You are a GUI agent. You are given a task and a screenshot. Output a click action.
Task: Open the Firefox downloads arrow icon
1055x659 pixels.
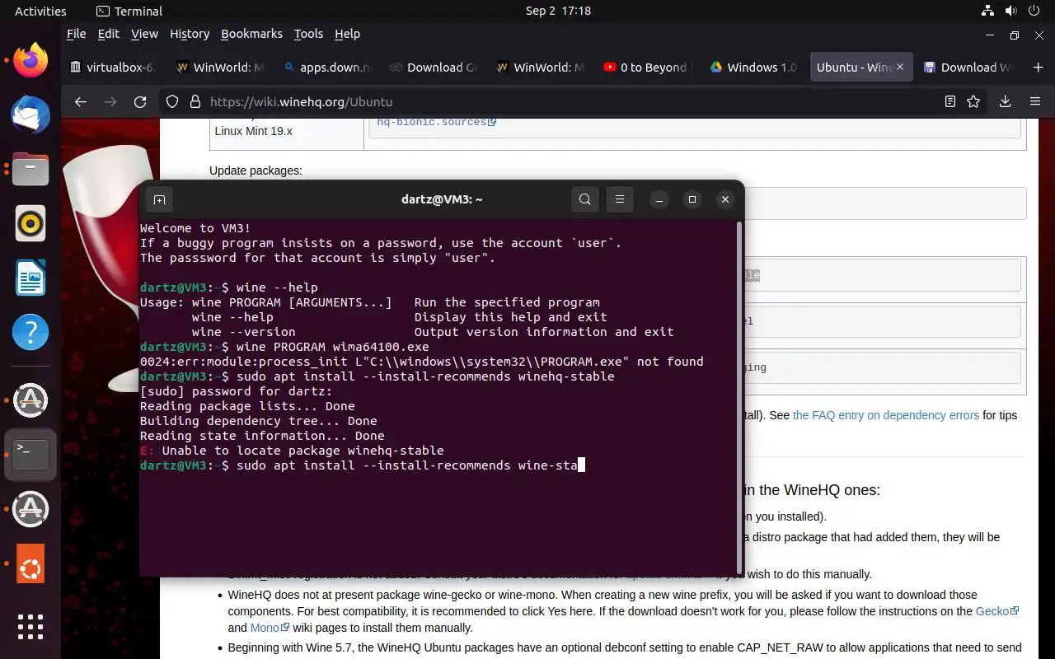click(x=1005, y=101)
